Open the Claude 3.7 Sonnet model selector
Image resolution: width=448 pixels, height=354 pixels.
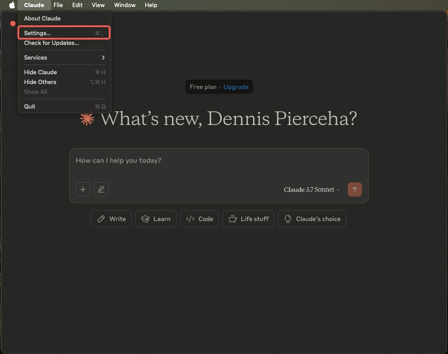pyautogui.click(x=312, y=189)
